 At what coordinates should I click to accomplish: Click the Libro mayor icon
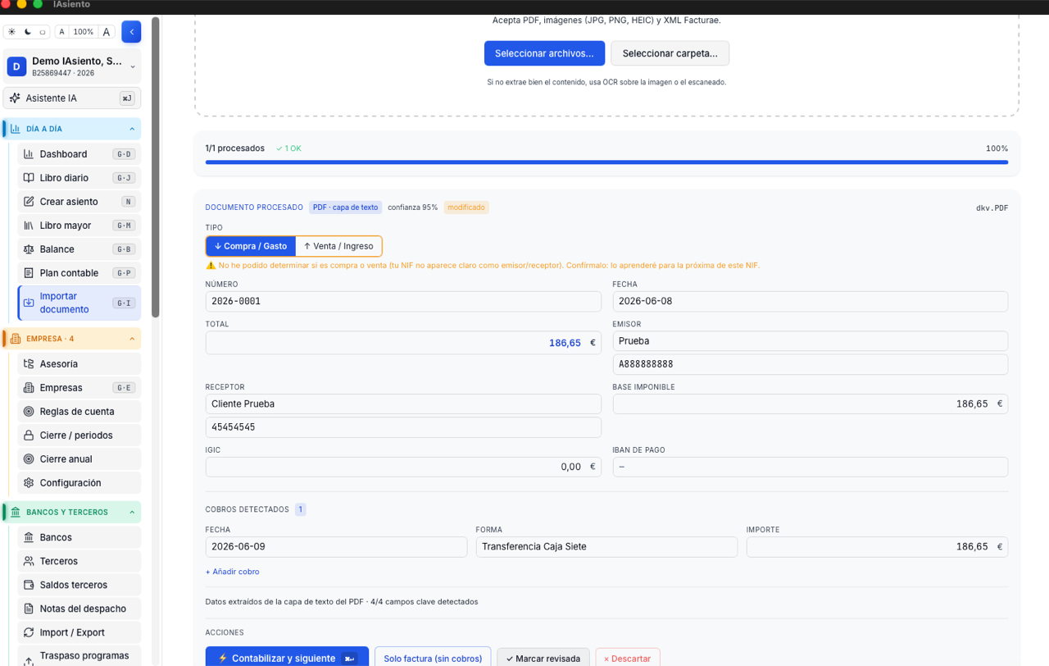pos(29,226)
